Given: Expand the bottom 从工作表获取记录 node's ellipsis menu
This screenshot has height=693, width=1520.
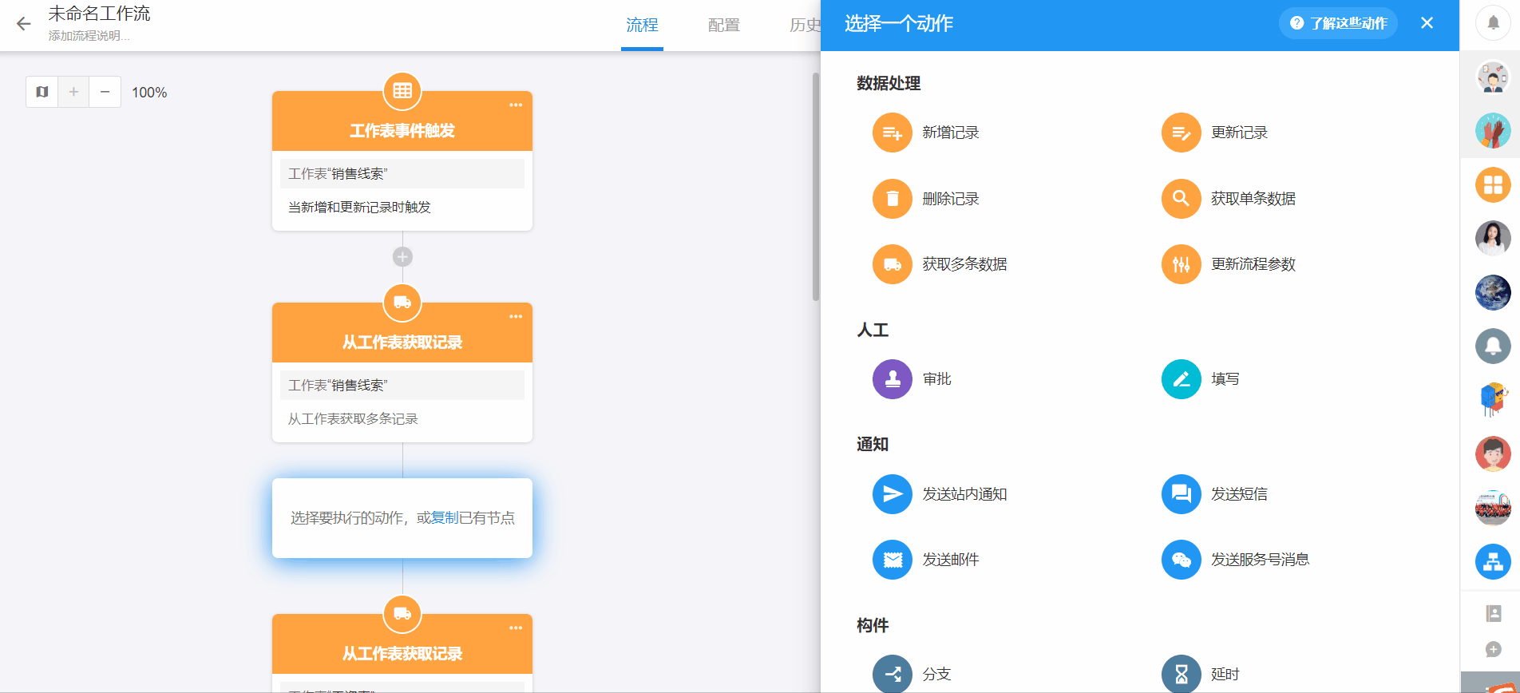Looking at the screenshot, I should 516,628.
